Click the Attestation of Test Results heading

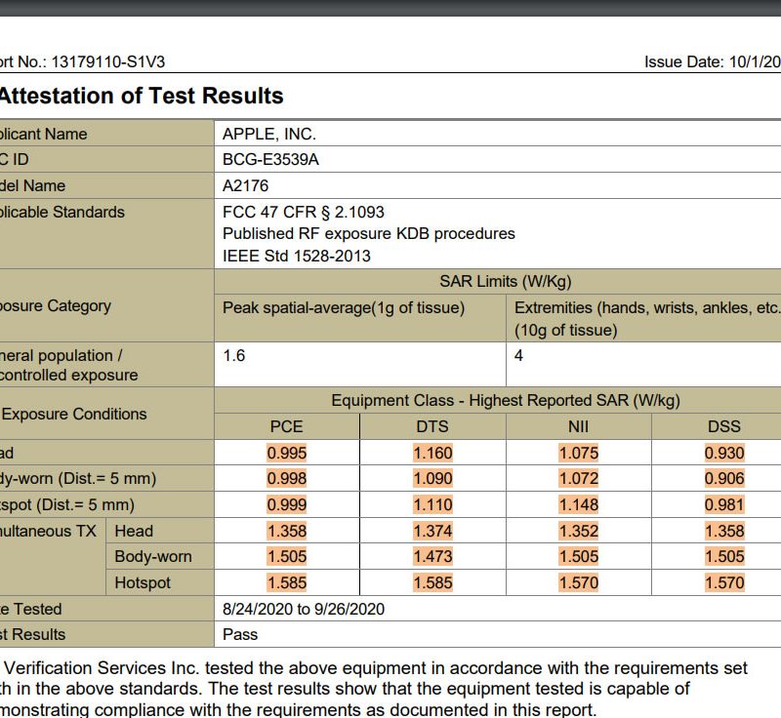(x=142, y=96)
